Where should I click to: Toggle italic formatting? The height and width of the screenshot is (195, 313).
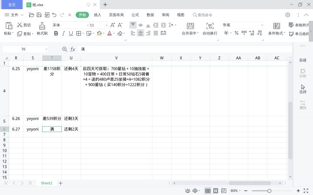[x=63, y=33]
